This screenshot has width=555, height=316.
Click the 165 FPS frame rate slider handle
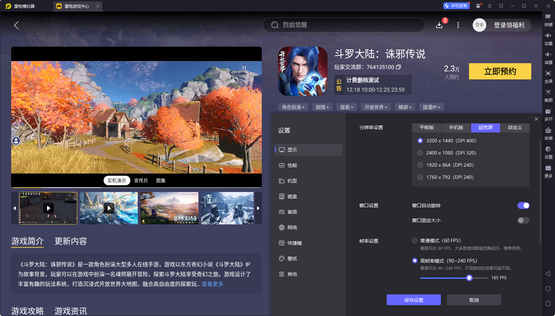(469, 277)
